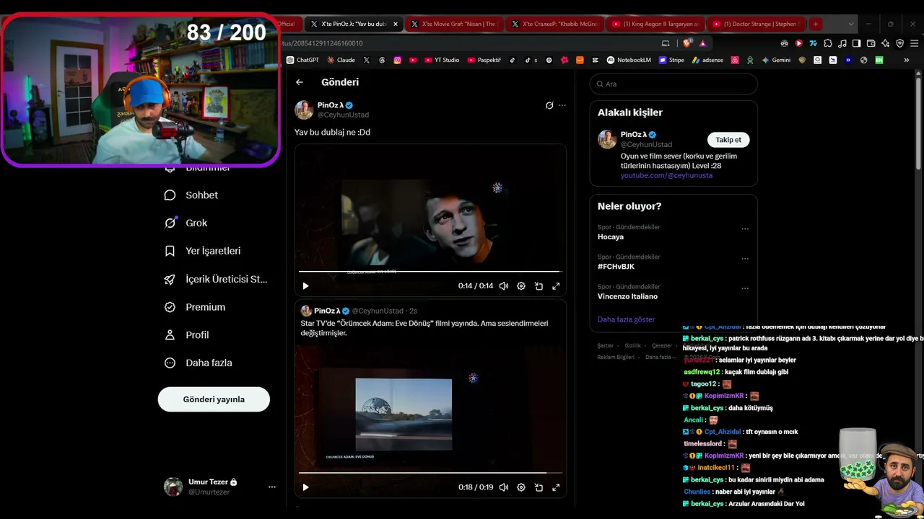Seek on the quoted video progress bar
Image resolution: width=924 pixels, height=519 pixels.
click(430, 473)
